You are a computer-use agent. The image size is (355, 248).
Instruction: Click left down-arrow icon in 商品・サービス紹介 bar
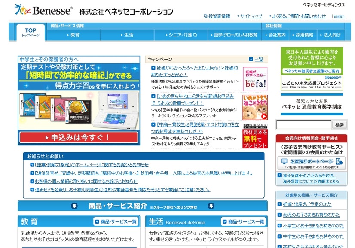(x=74, y=206)
